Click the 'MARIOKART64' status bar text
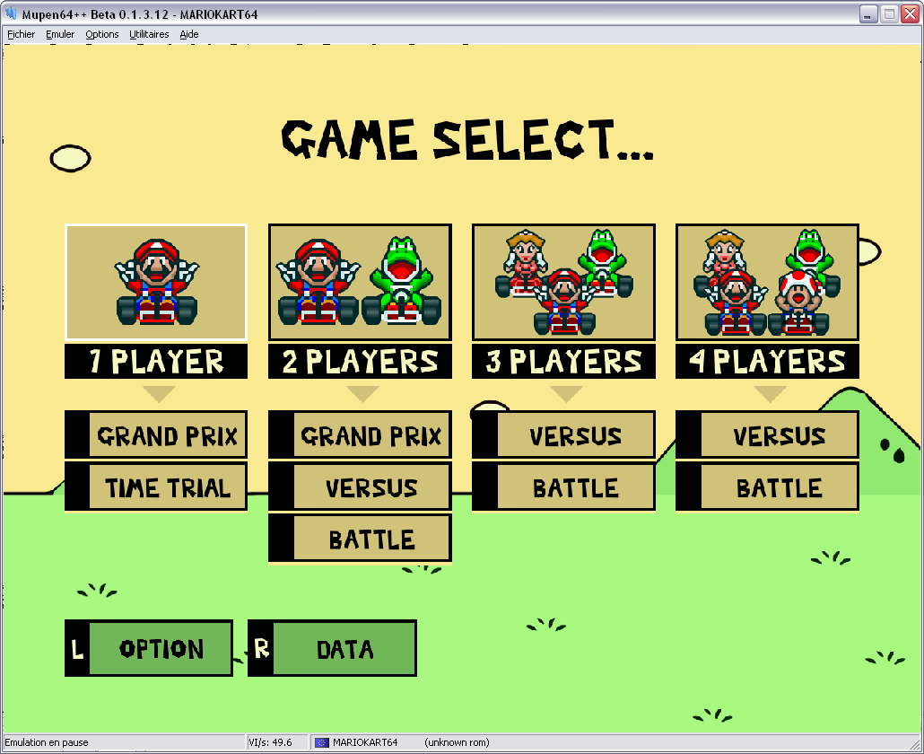The height and width of the screenshot is (754, 924). click(365, 742)
